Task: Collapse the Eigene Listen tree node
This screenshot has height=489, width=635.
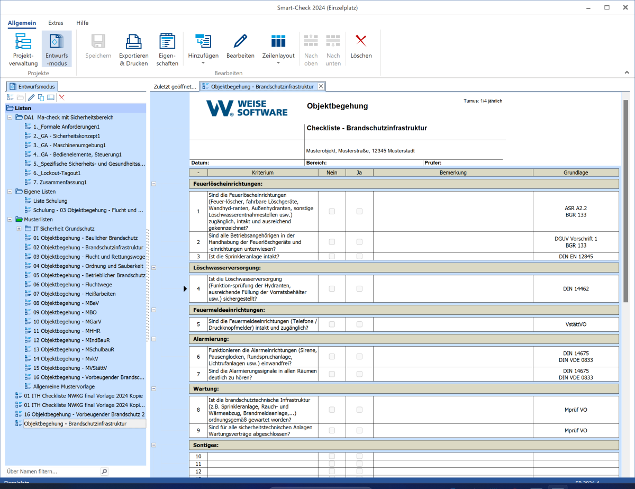Action: (10, 192)
